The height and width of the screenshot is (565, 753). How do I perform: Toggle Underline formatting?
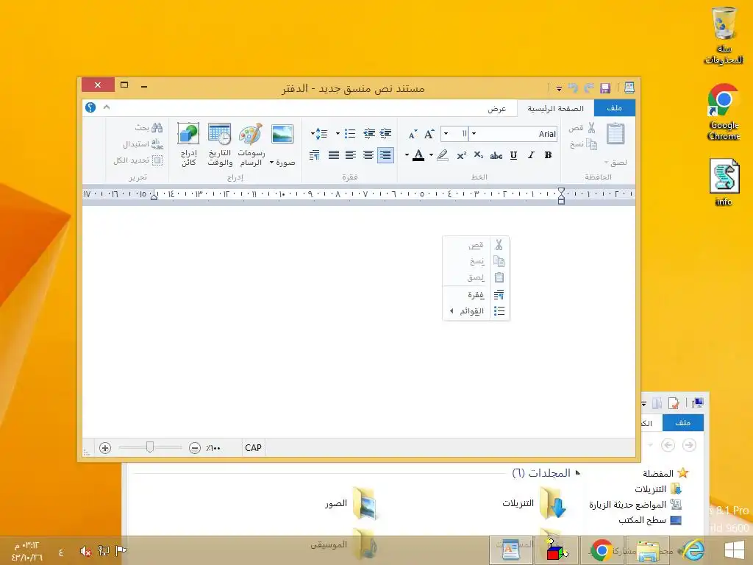513,154
